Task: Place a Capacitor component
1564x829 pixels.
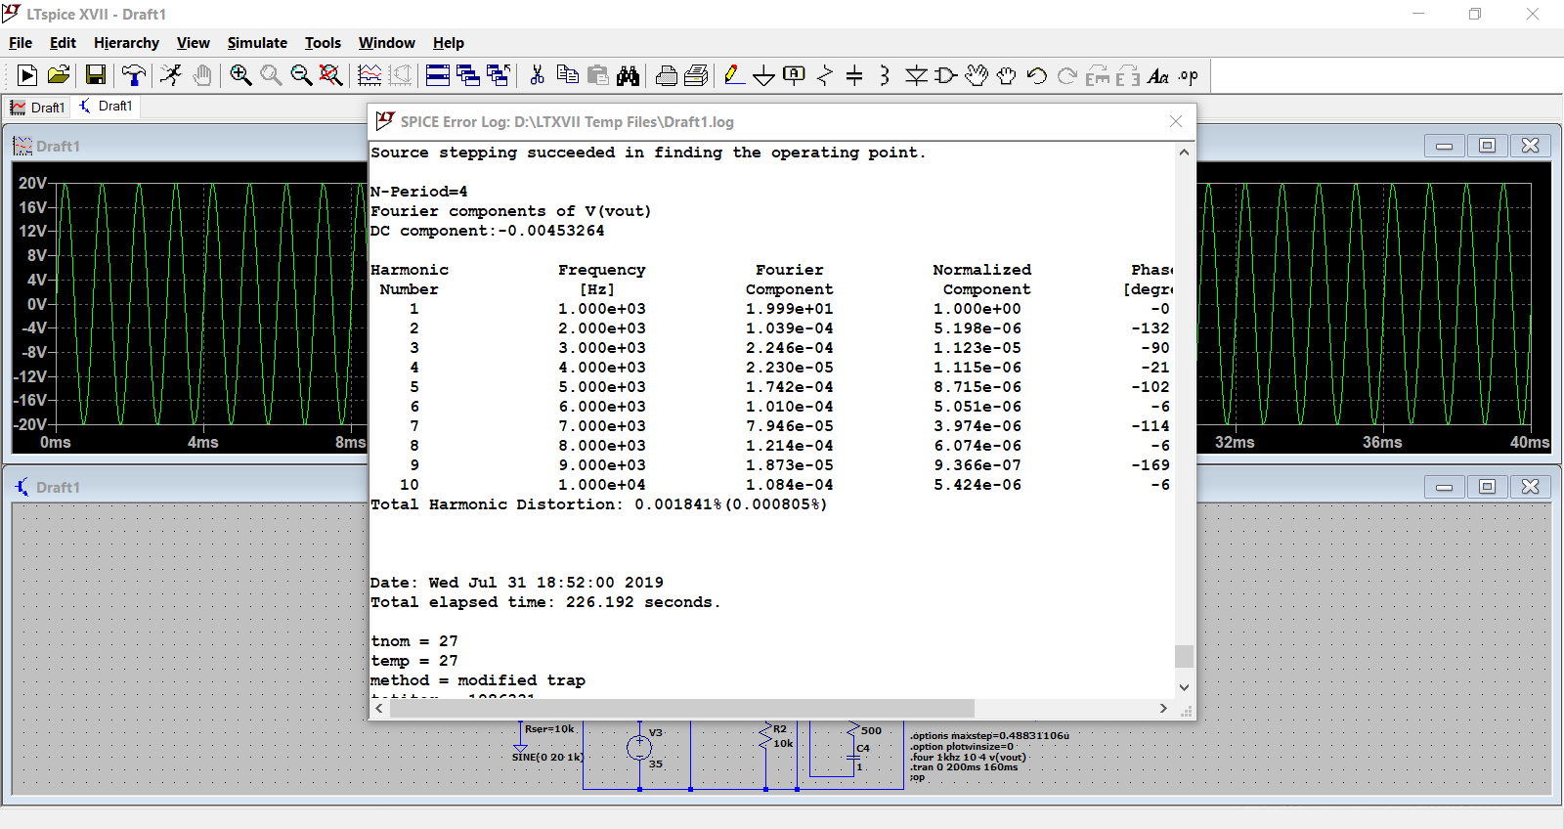Action: [x=854, y=75]
